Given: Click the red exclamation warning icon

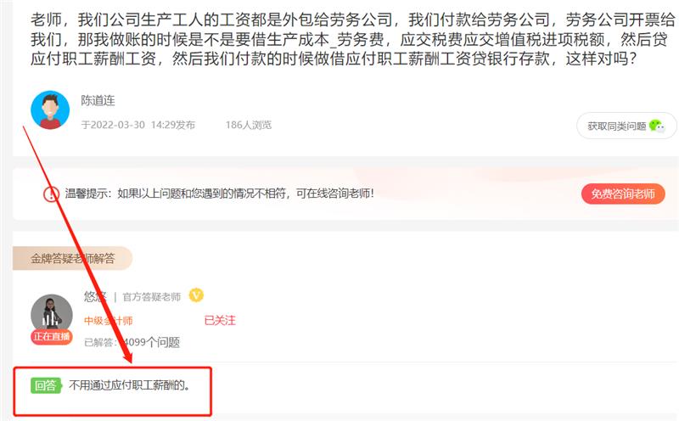Looking at the screenshot, I should point(51,194).
